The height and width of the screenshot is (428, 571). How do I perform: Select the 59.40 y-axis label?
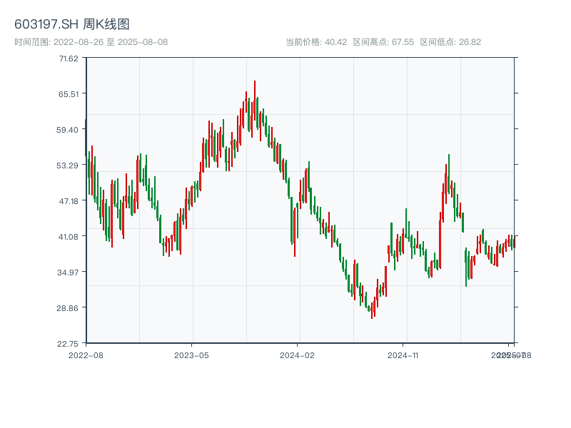[x=68, y=130]
